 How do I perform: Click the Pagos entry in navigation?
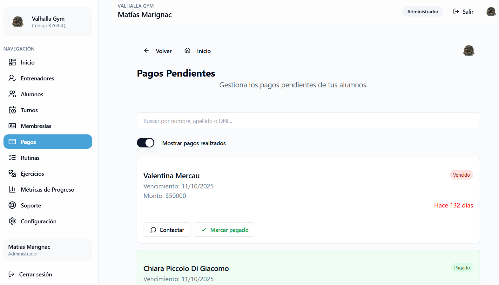(28, 142)
